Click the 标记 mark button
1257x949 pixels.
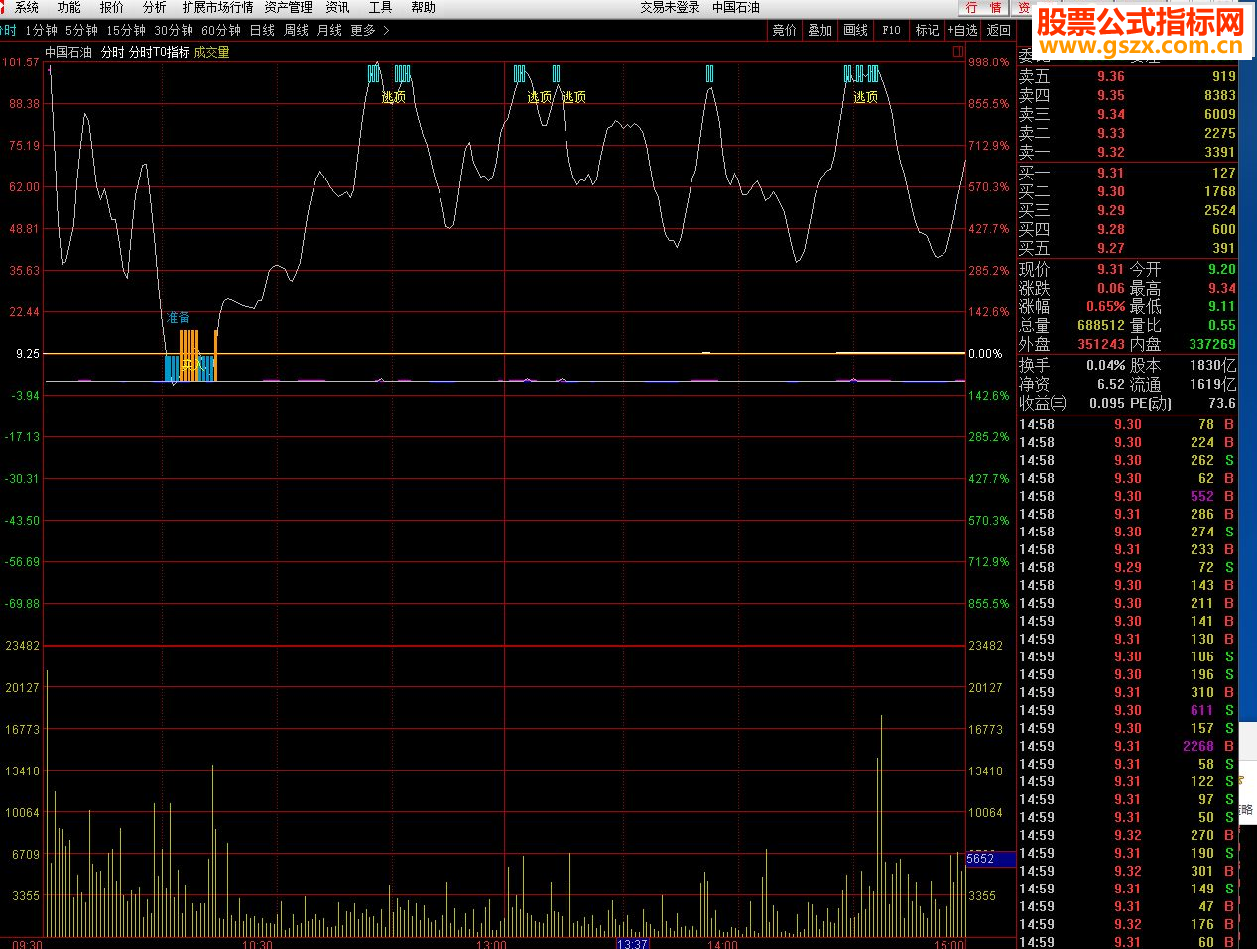tap(927, 31)
